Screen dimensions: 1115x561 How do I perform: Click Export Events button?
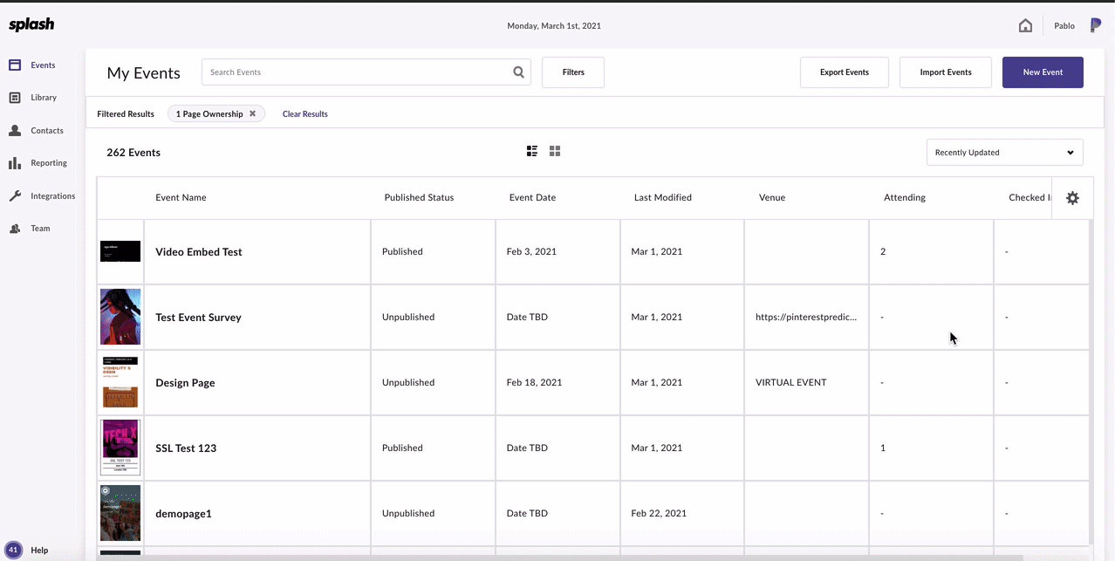tap(845, 72)
